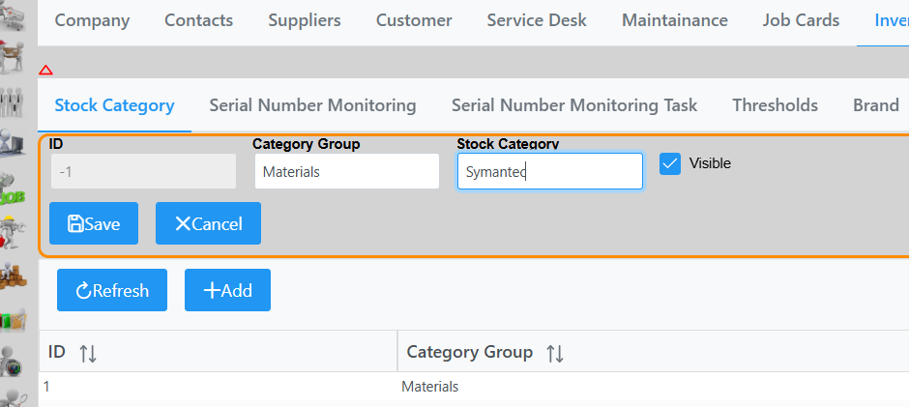This screenshot has height=407, width=909.
Task: Click the red triangle warning icon
Action: (x=45, y=70)
